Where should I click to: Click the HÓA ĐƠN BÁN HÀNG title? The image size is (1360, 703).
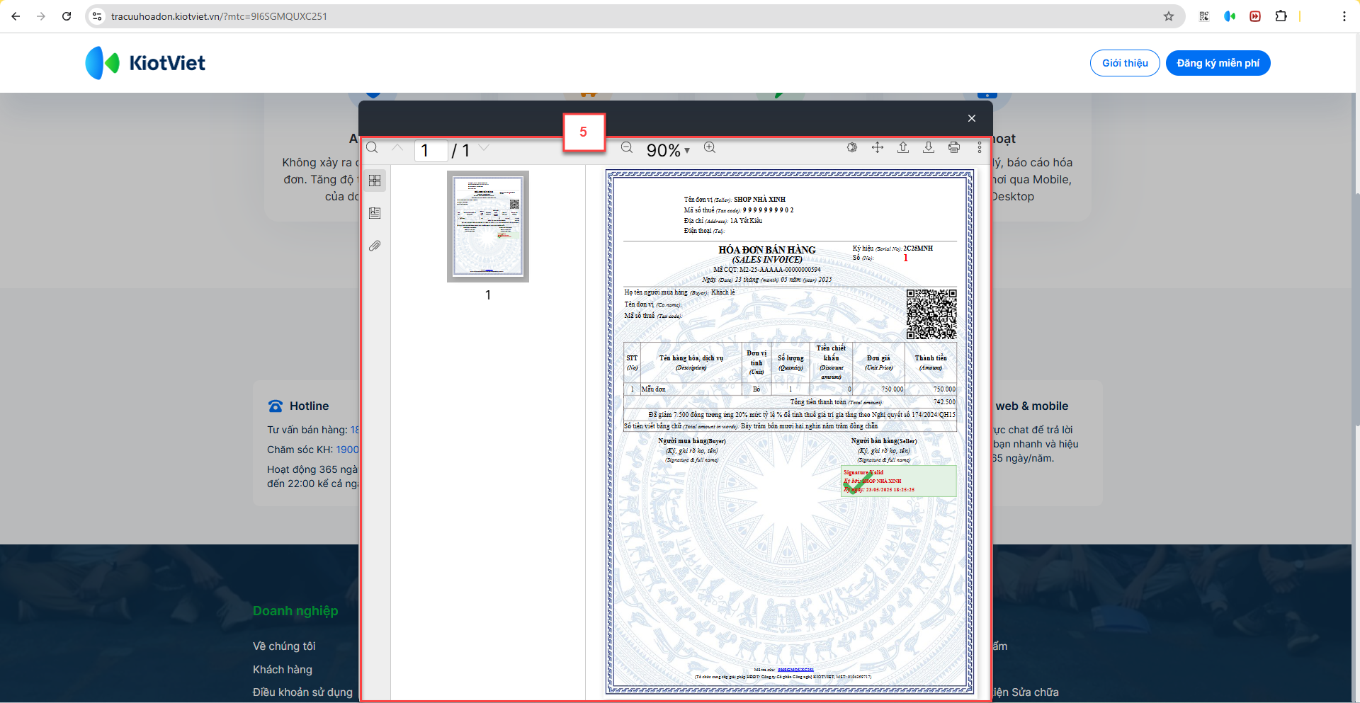click(767, 250)
